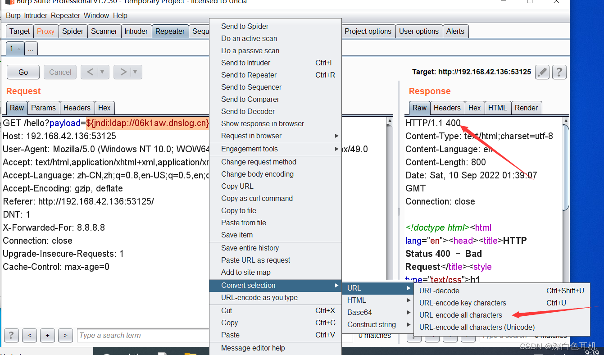The width and height of the screenshot is (604, 355).
Task: Select URL-decode option
Action: click(502, 291)
